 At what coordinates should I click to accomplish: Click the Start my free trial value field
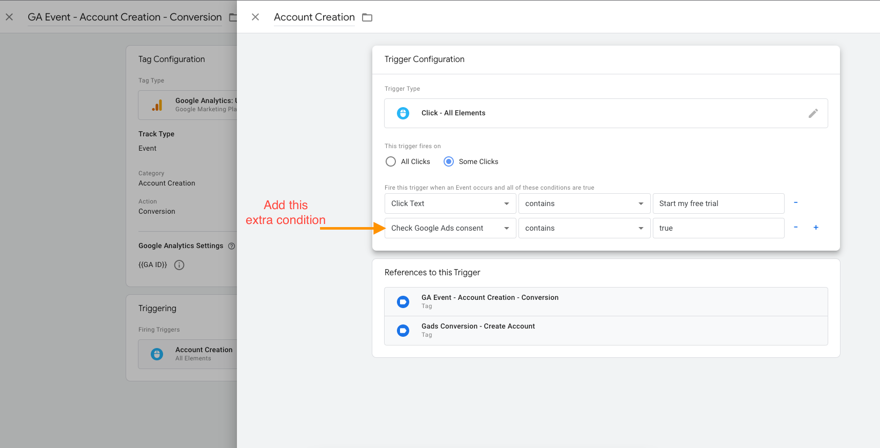(718, 203)
